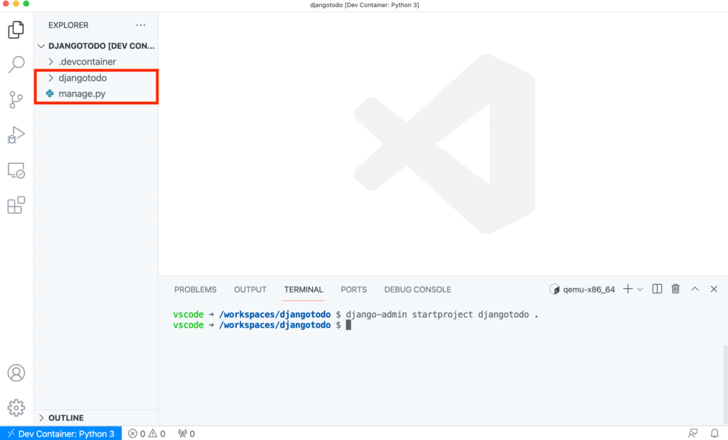Open the Source Control view
This screenshot has width=728, height=440.
point(16,99)
